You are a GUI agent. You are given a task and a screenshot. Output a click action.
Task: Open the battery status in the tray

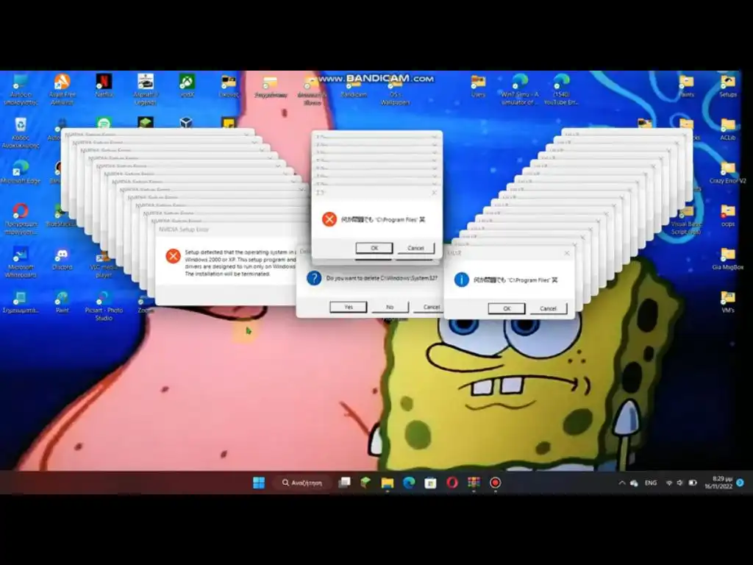[693, 483]
